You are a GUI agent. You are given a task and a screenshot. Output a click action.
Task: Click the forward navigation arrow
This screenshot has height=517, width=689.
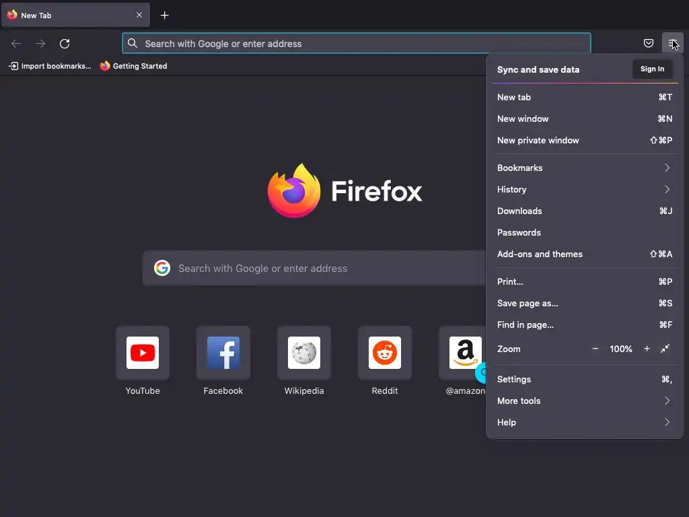[40, 44]
